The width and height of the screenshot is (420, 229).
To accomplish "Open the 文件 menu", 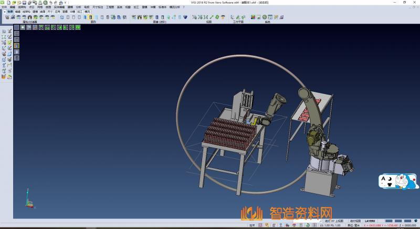I will point(4,7).
